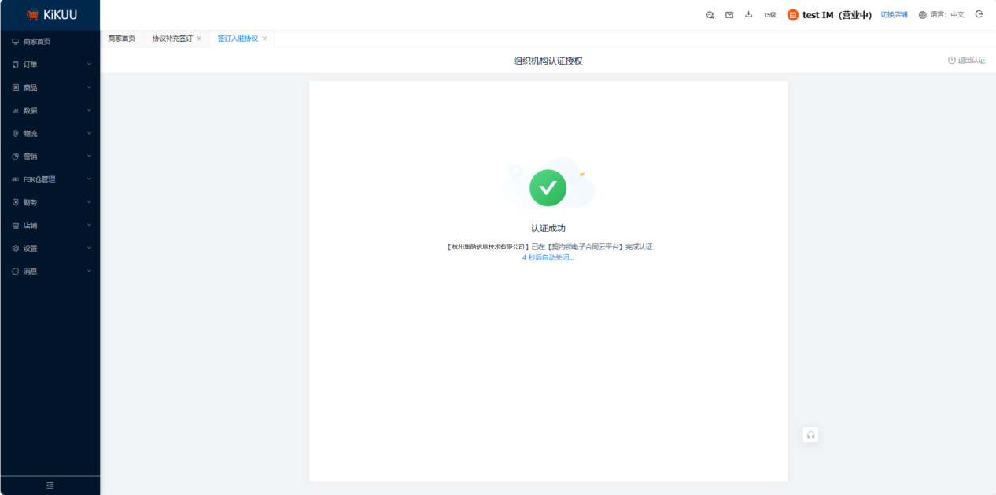Click the clipboard icon beside 订单
The height and width of the screenshot is (495, 996).
pos(15,65)
